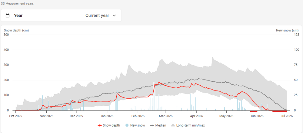Click the calendar icon beside Year
The width and height of the screenshot is (303, 133).
click(8, 15)
